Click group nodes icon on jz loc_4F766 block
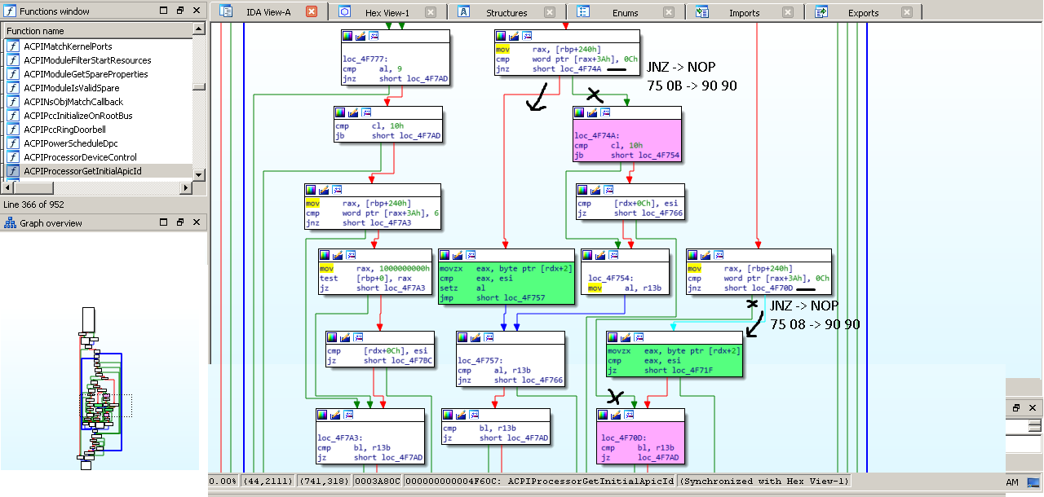This screenshot has width=1044, height=497. tap(608, 190)
